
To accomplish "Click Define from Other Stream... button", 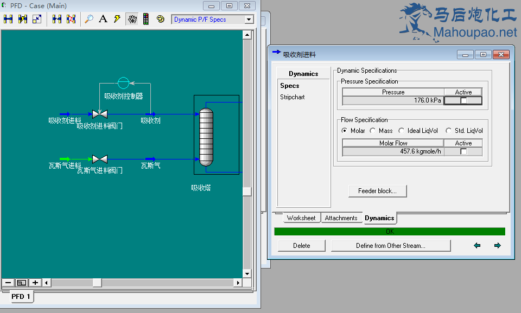I will (x=391, y=246).
